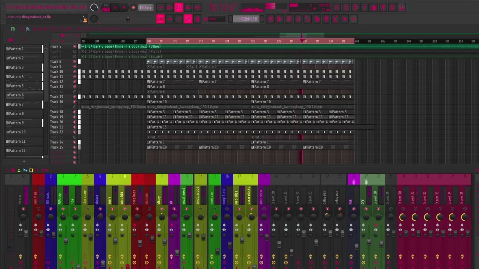The height and width of the screenshot is (269, 479).
Task: Toggle overdub blend recording
Action: click(x=188, y=7)
